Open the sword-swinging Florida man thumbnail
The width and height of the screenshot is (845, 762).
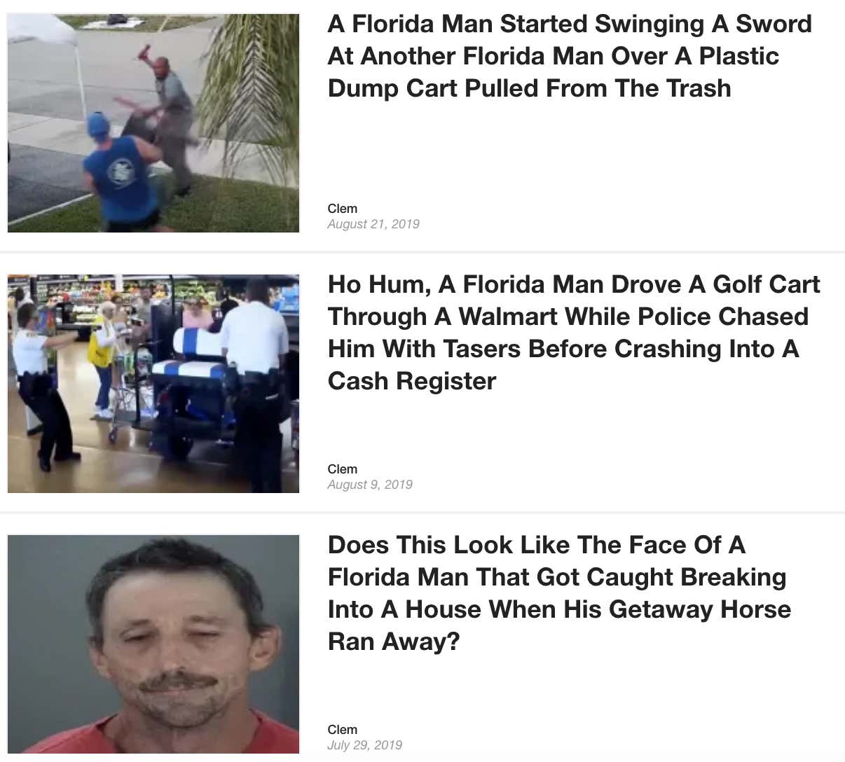point(153,123)
